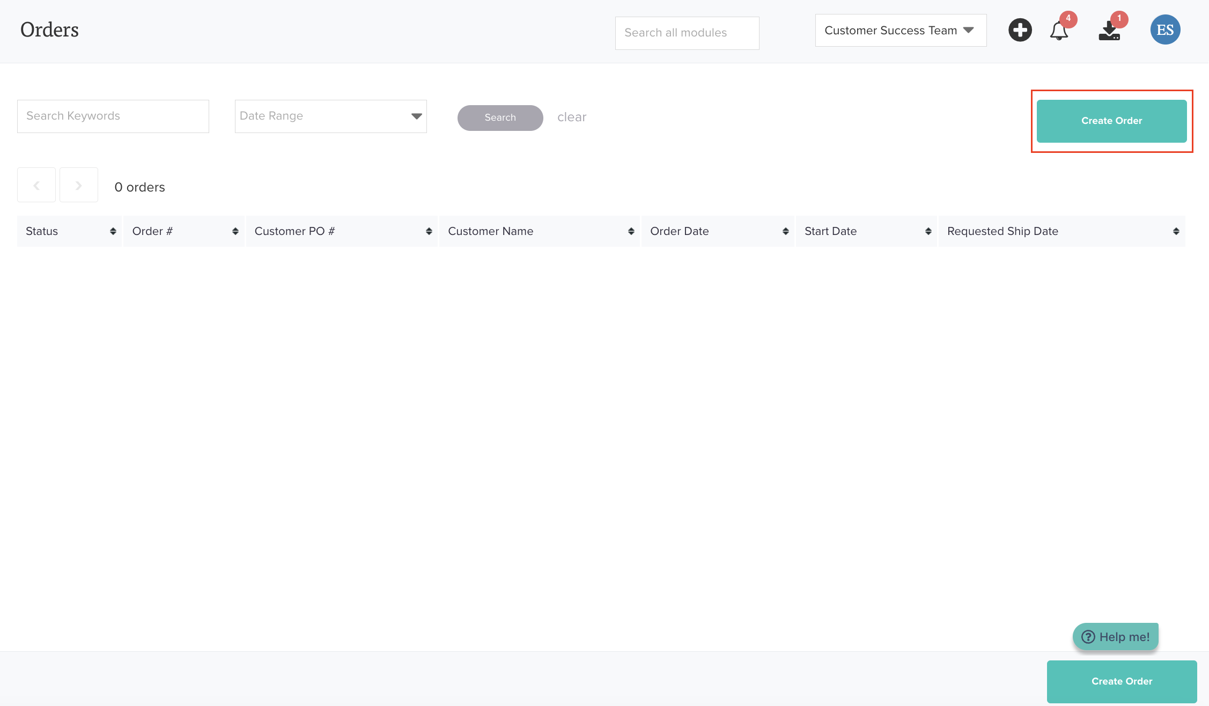The width and height of the screenshot is (1209, 706).
Task: Focus the Search Keywords input field
Action: point(113,116)
